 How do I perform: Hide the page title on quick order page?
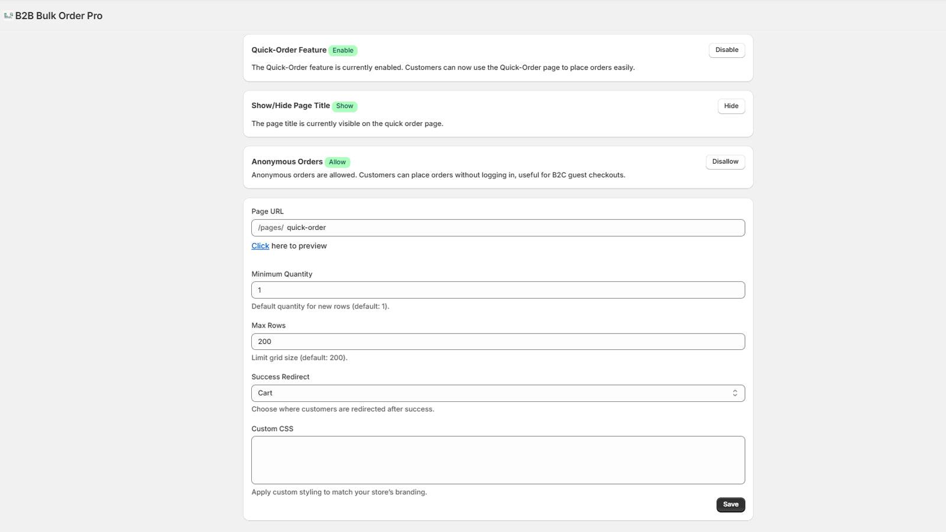click(x=731, y=106)
